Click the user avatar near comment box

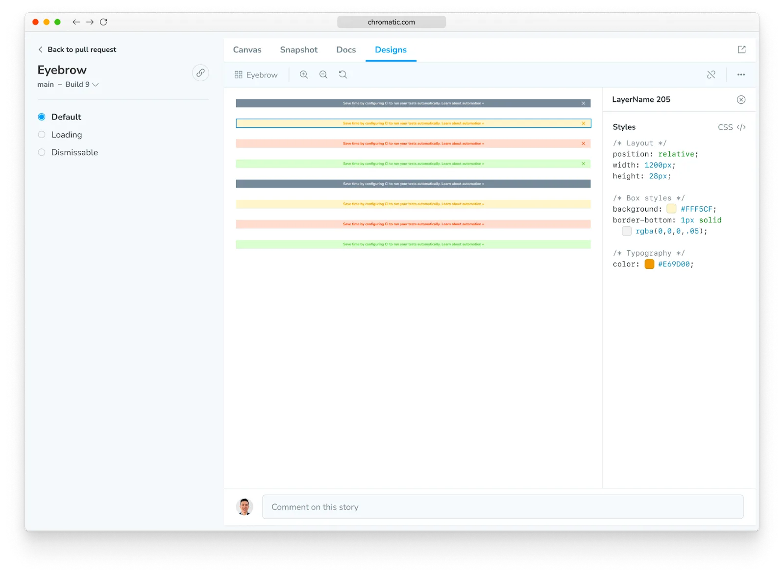(245, 507)
